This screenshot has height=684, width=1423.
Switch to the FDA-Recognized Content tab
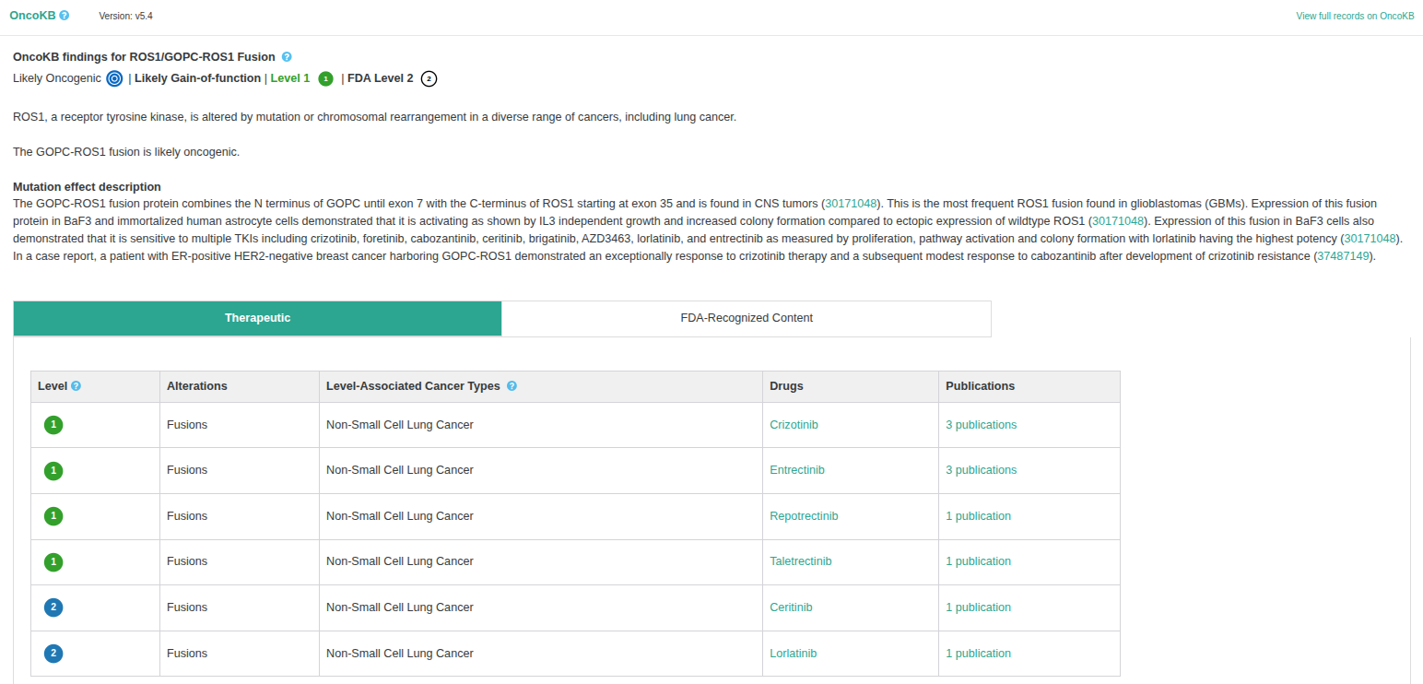pos(746,318)
